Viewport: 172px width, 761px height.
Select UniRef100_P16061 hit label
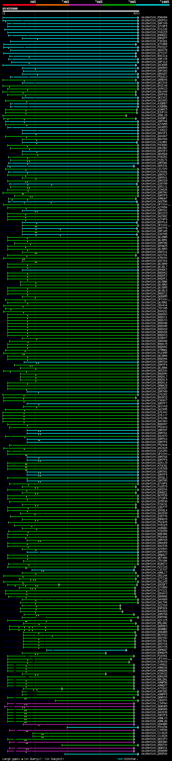154,656
